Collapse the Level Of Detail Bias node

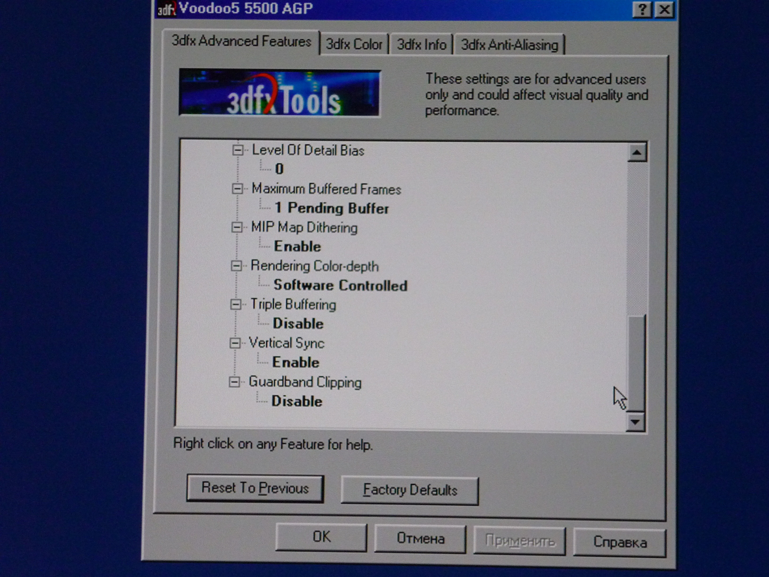click(x=238, y=150)
